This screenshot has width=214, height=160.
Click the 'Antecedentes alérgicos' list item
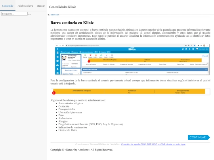click(x=71, y=103)
